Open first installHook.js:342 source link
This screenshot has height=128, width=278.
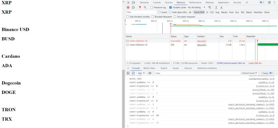[263, 90]
